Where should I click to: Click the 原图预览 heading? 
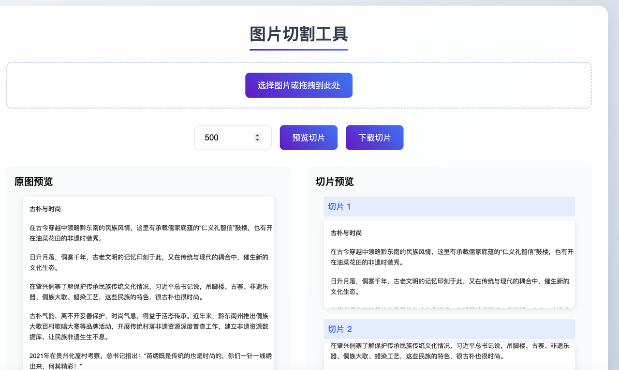tap(33, 182)
